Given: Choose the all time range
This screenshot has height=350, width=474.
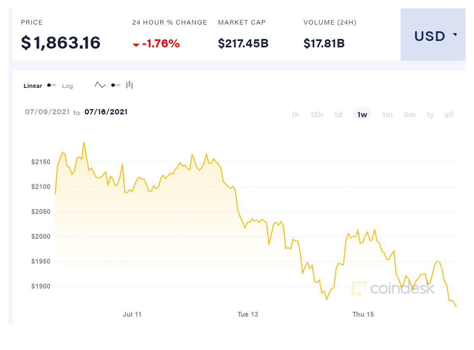Looking at the screenshot, I should [449, 115].
